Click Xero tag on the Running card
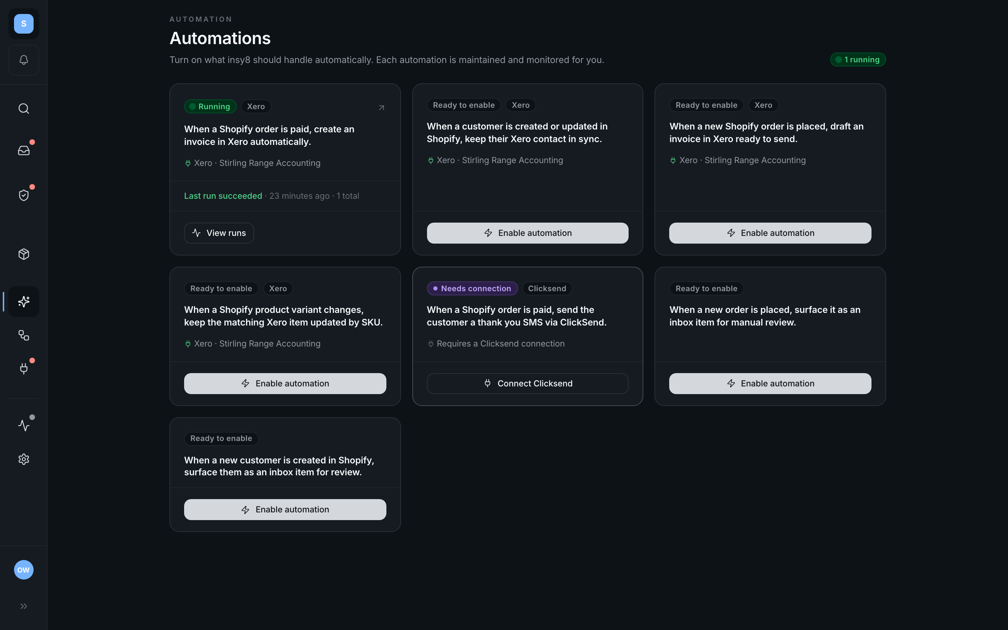This screenshot has width=1008, height=630. [256, 107]
